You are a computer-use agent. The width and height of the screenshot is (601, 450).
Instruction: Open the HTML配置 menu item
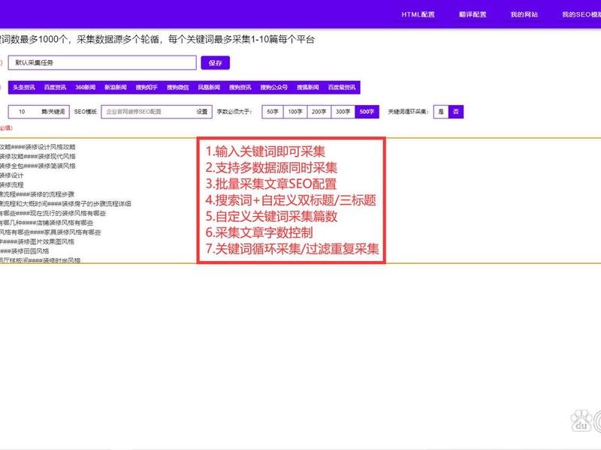point(418,14)
